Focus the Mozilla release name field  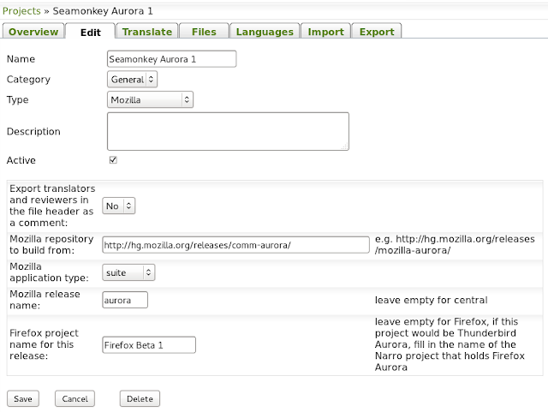point(125,300)
